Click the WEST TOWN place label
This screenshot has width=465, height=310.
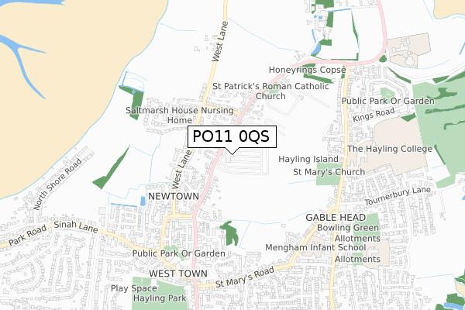coord(178,274)
